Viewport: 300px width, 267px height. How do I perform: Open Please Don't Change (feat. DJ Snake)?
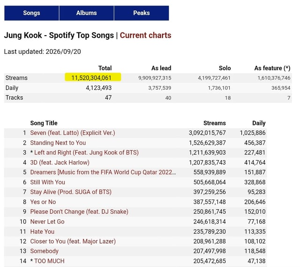(79, 212)
